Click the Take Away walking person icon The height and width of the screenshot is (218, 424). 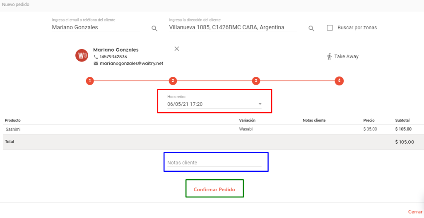point(329,57)
